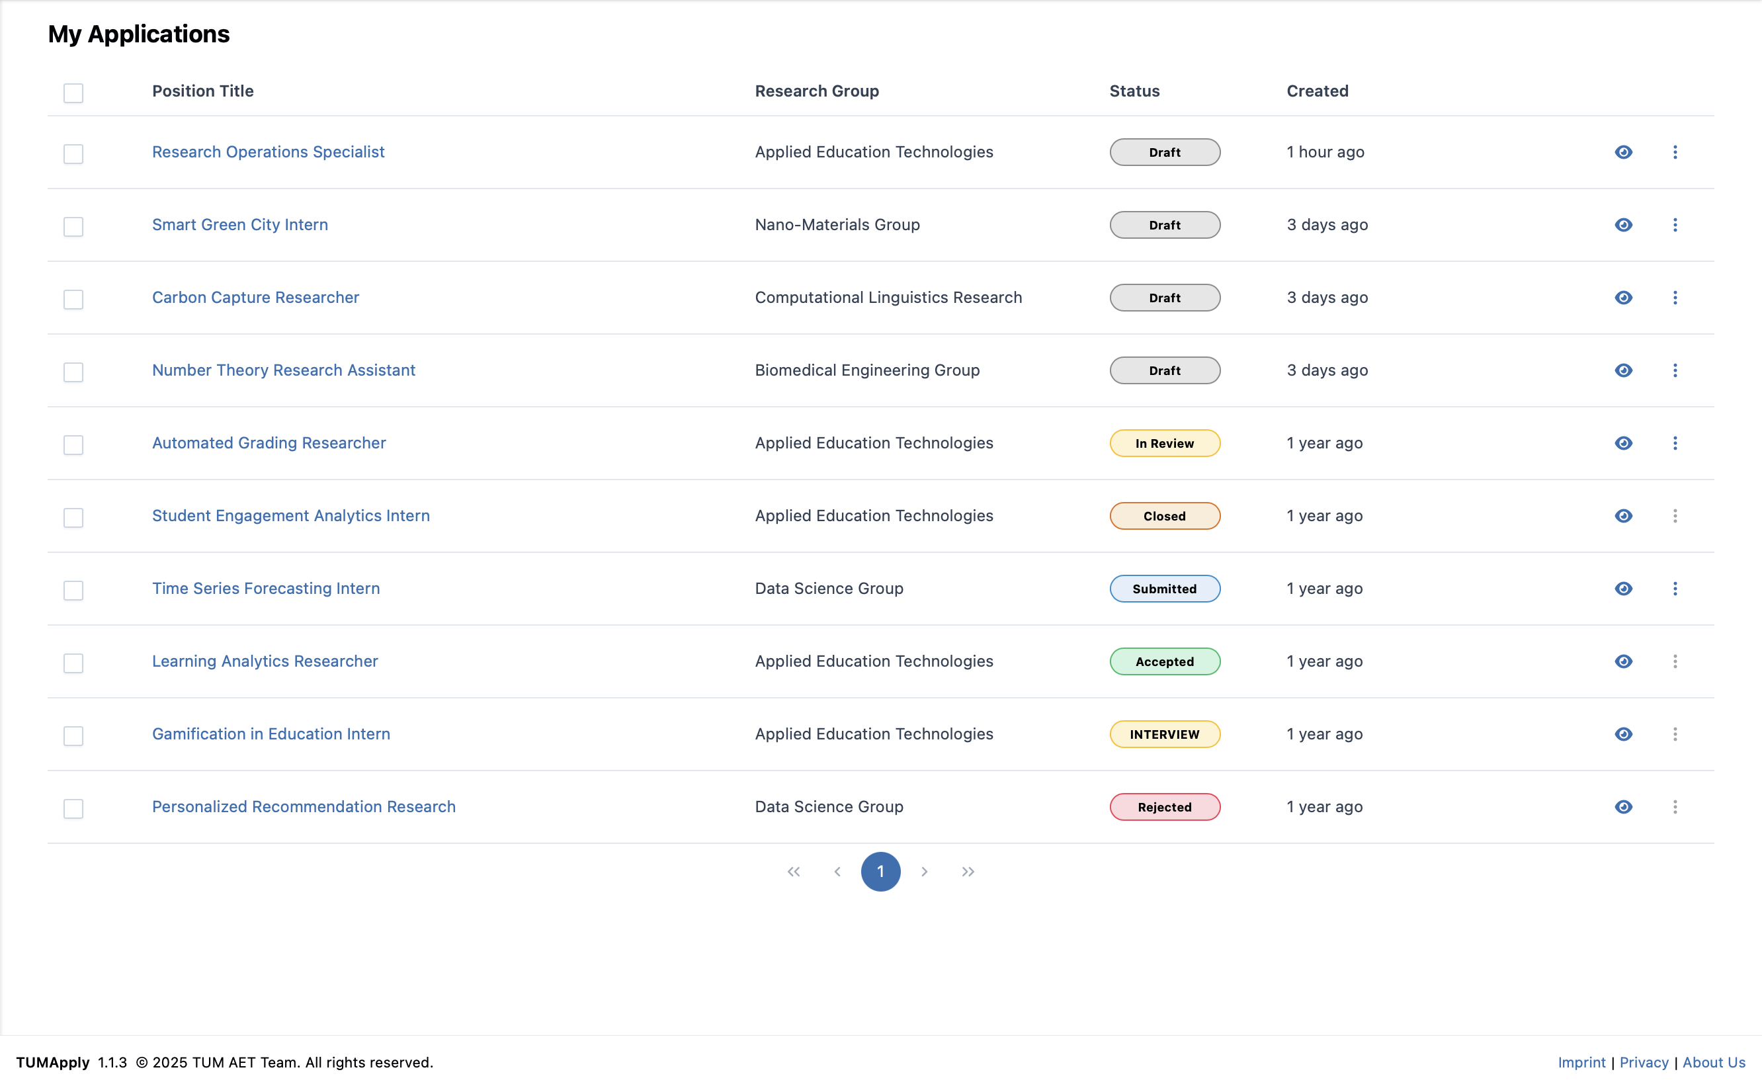
Task: View the Research Operations Specialist application via eye icon
Action: pyautogui.click(x=1622, y=152)
